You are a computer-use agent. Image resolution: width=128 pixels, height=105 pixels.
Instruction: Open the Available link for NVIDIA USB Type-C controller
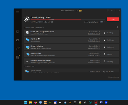(94, 63)
